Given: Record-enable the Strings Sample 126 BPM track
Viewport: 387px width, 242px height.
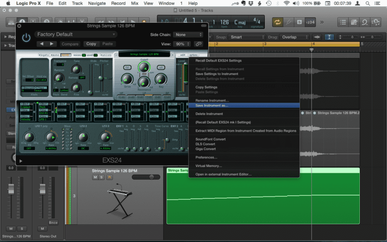Looking at the screenshot, I should (109, 177).
